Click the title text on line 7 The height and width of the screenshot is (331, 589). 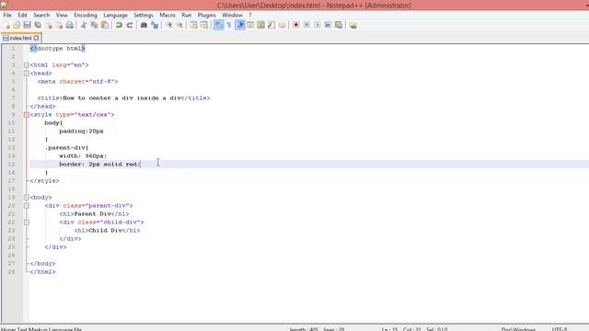coord(121,98)
